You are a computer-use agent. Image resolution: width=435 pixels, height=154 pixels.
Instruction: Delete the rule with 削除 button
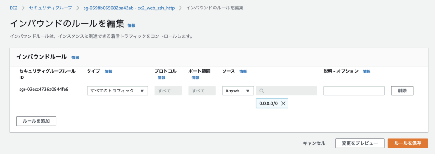tap(402, 91)
